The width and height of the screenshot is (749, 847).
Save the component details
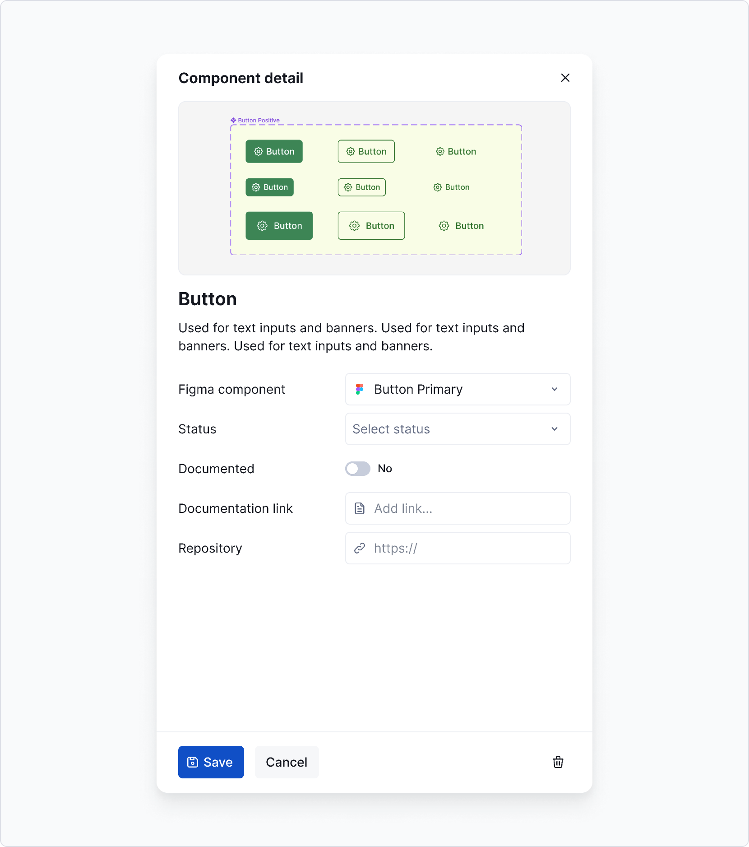211,762
